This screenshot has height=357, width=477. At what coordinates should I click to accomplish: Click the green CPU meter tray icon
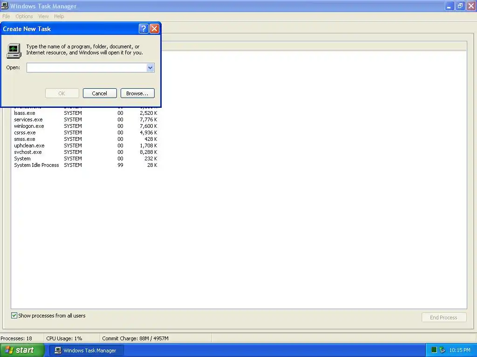434,350
